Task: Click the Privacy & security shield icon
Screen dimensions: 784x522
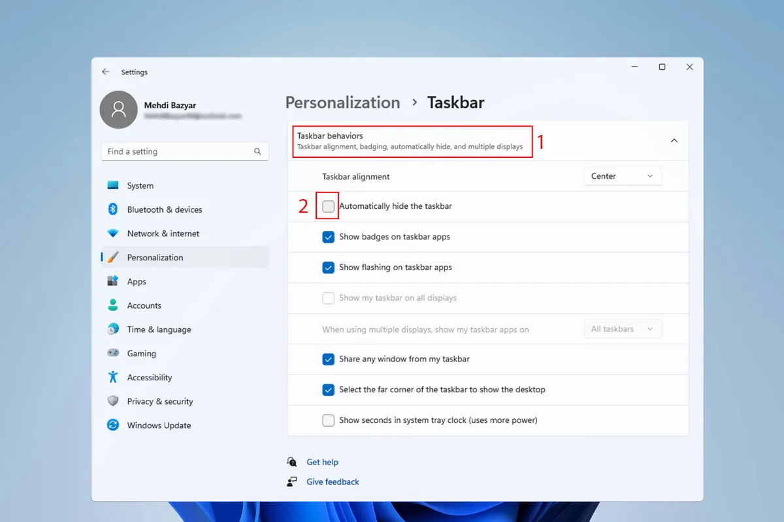Action: pos(113,401)
